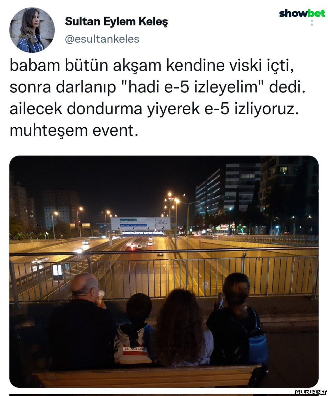Click the showbet logo
This screenshot has width=328, height=396.
coord(302,13)
